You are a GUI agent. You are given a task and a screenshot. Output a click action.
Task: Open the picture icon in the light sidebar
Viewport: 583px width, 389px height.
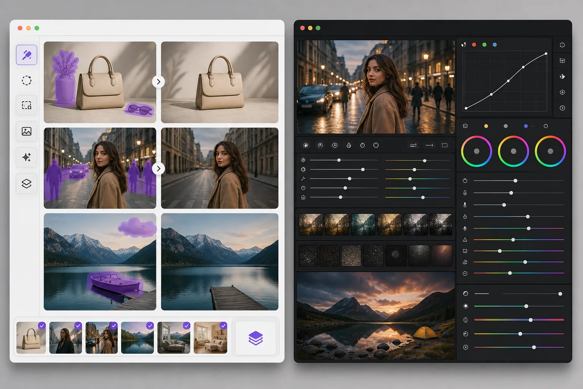[27, 131]
